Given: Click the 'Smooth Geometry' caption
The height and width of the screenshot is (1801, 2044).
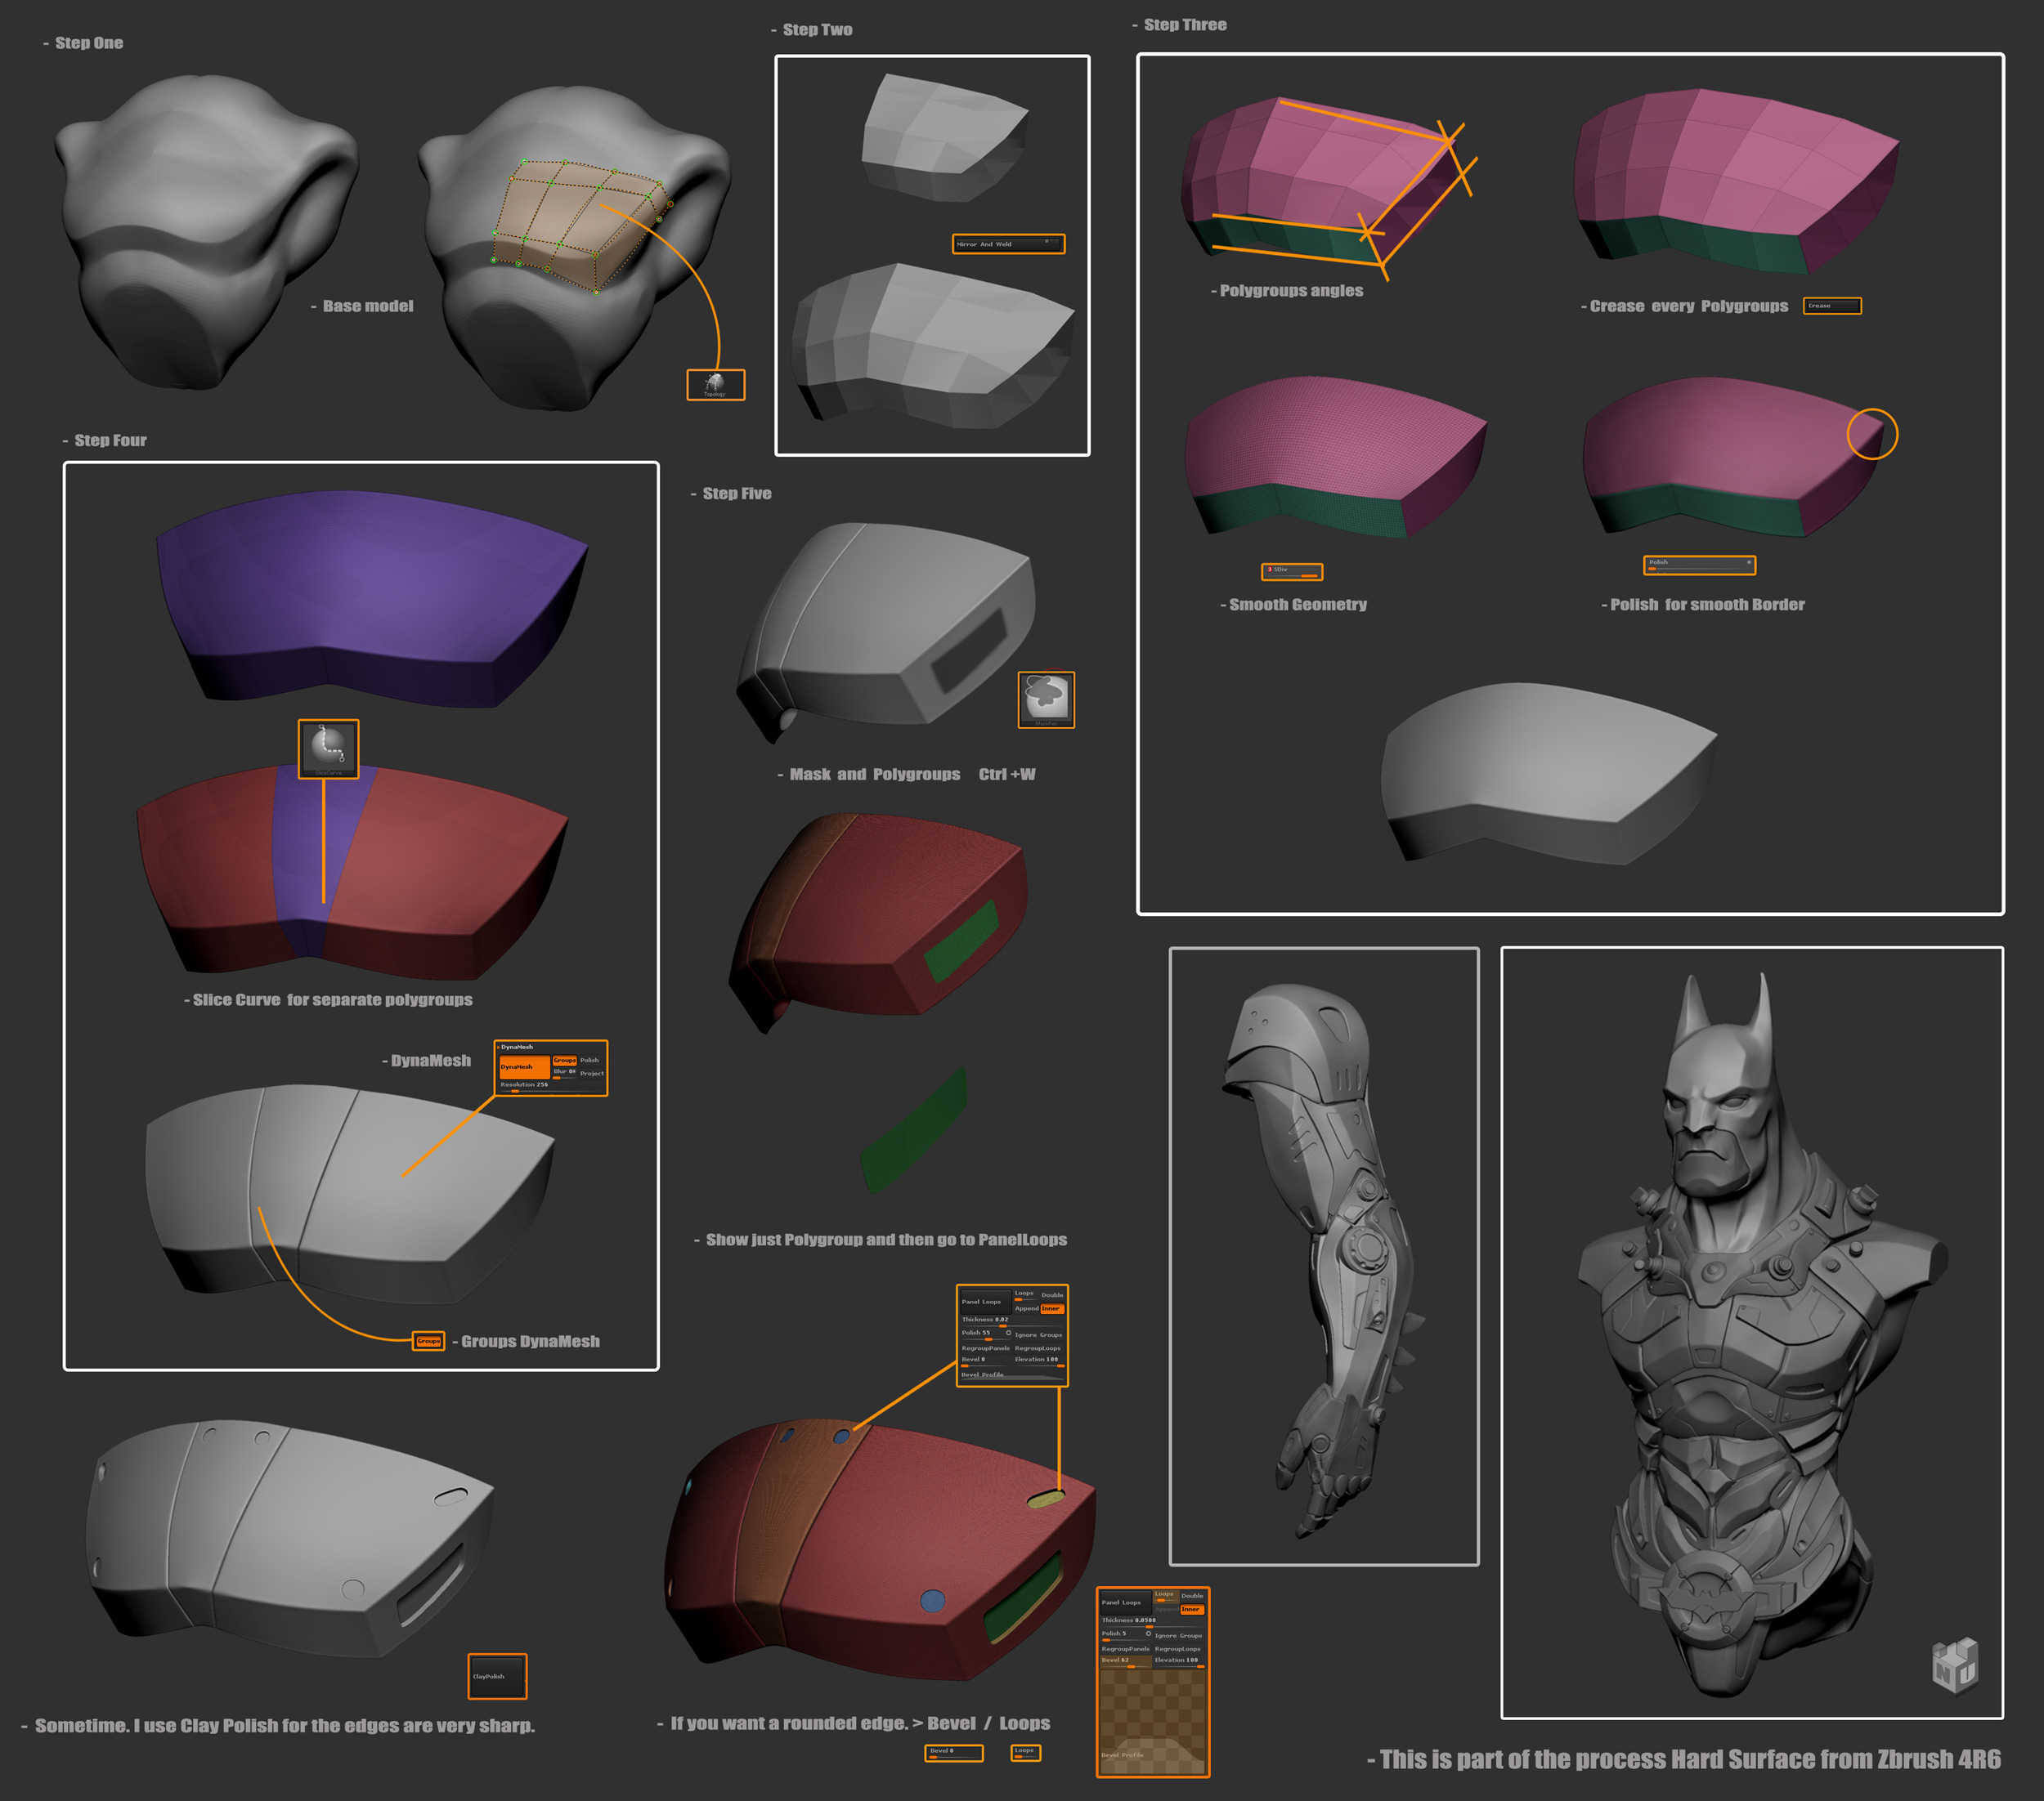Looking at the screenshot, I should [1297, 605].
